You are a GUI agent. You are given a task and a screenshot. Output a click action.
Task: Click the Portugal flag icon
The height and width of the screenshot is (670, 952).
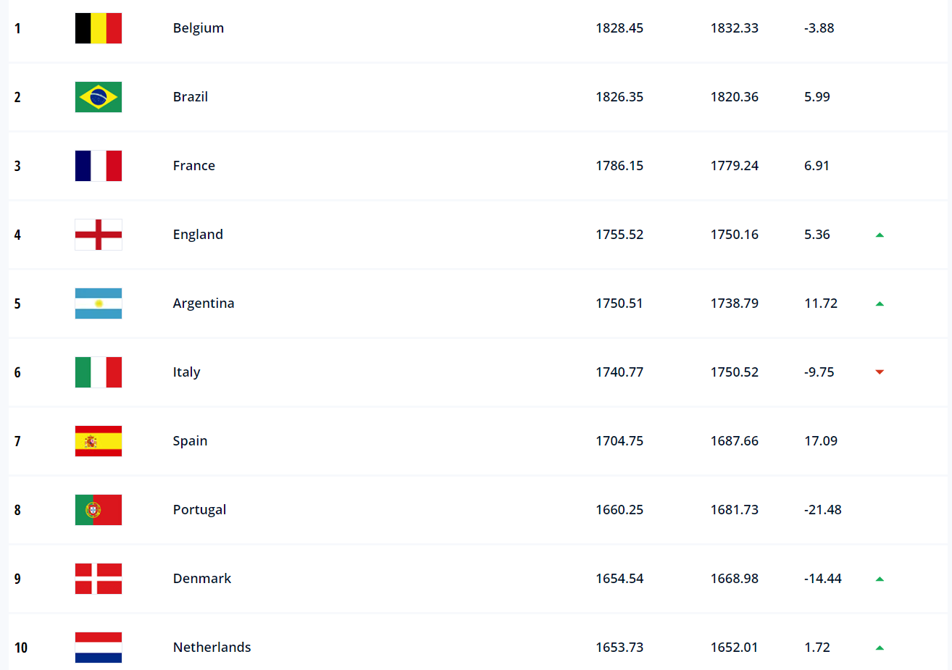coord(99,510)
